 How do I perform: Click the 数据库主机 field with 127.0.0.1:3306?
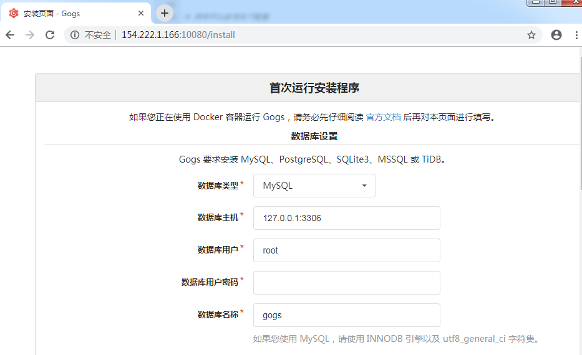[x=347, y=218]
